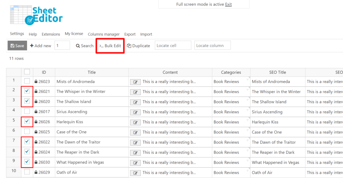
Task: Open the Bulk Edit tool
Action: coord(110,46)
